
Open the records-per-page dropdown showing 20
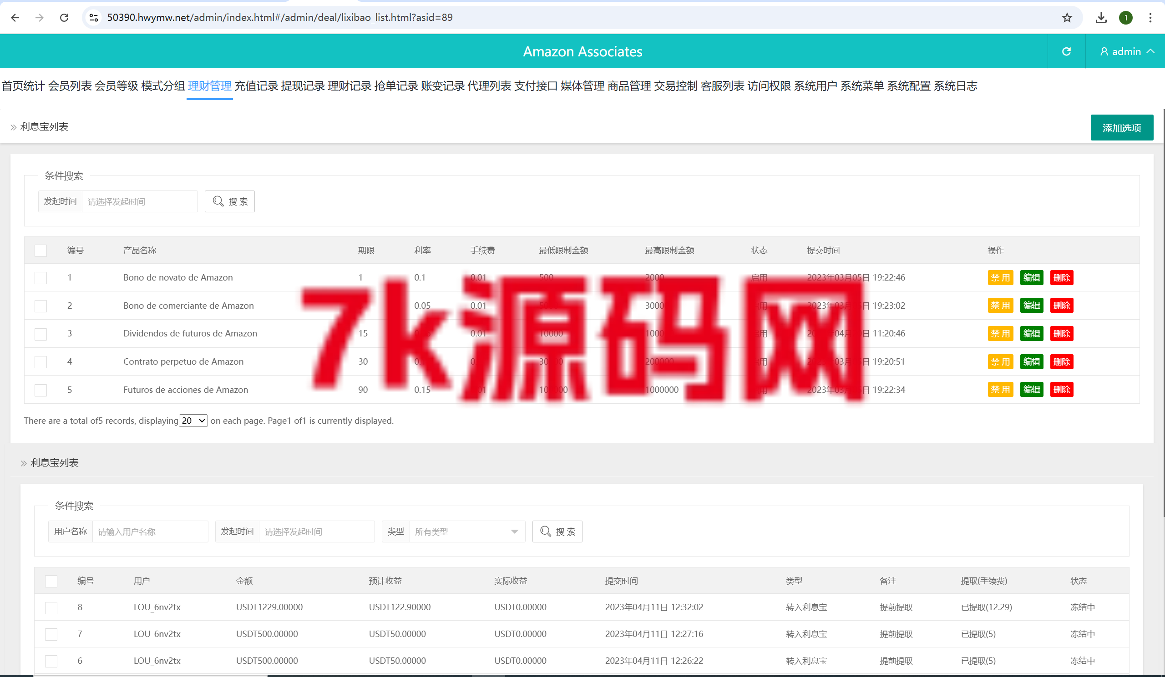point(193,421)
